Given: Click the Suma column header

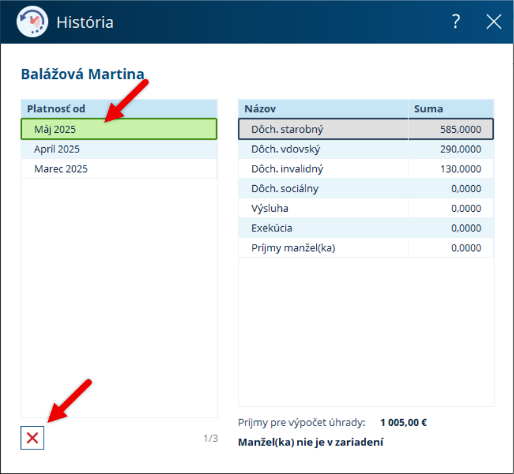Looking at the screenshot, I should (451, 109).
